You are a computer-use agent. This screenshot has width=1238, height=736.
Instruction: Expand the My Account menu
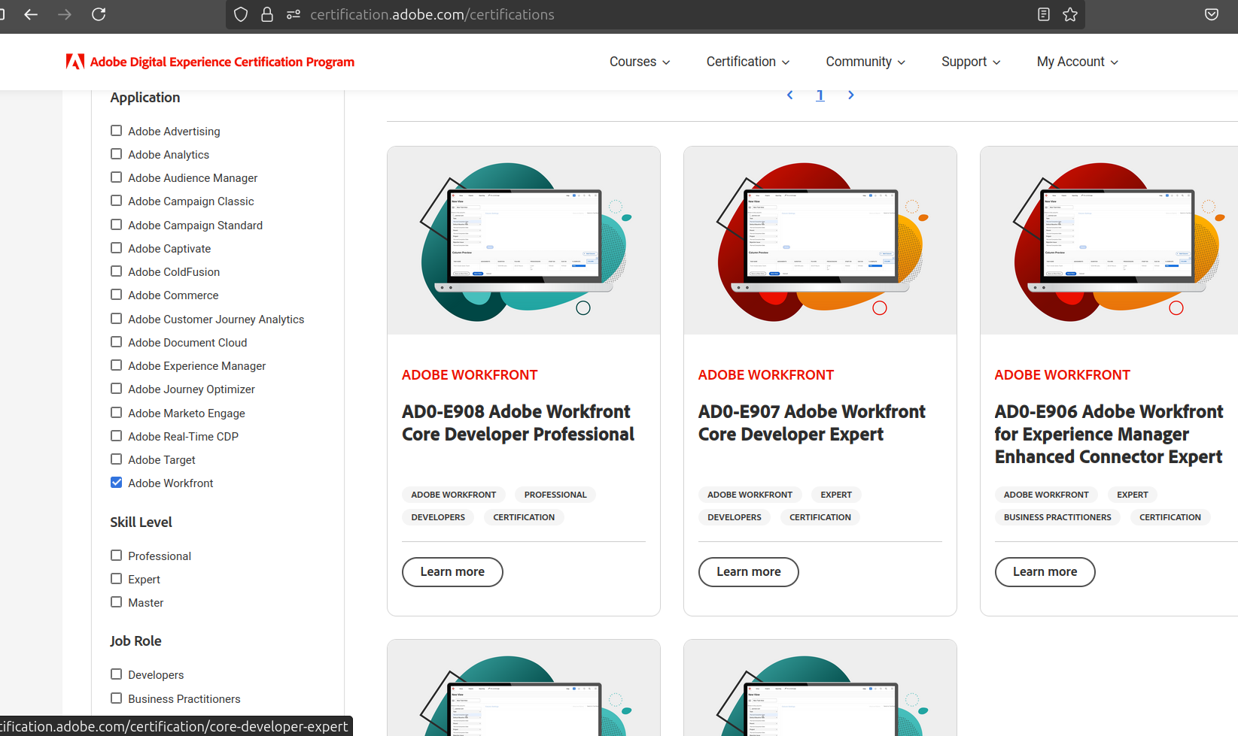pos(1077,62)
